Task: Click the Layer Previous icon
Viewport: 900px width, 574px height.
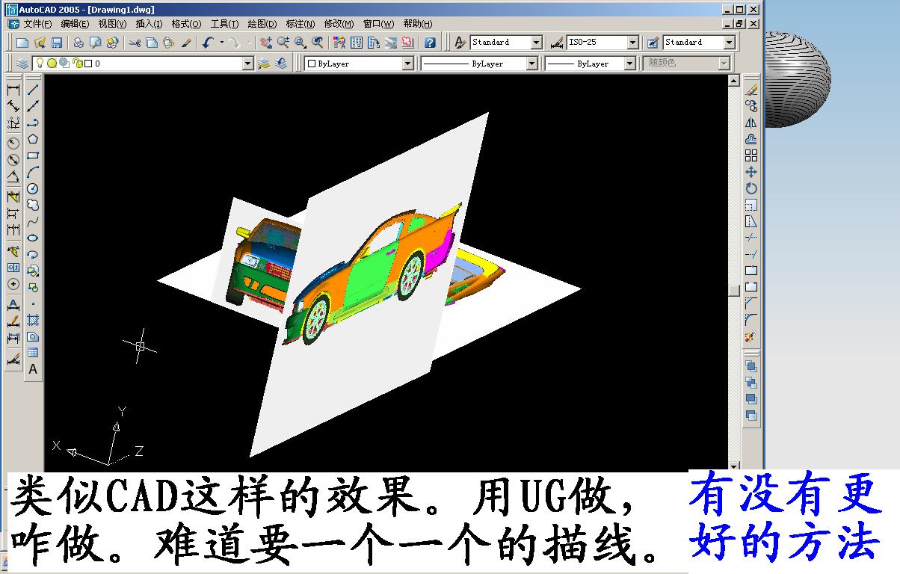Action: [x=282, y=64]
